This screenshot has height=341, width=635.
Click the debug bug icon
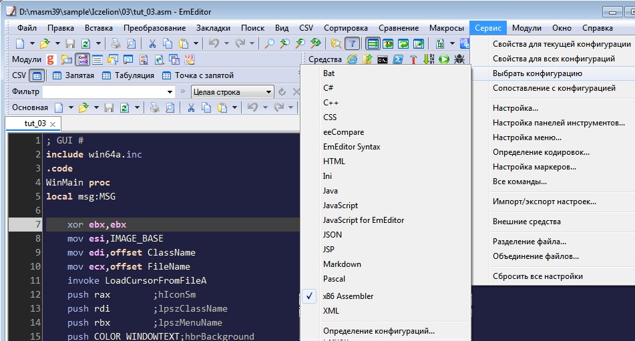pos(459,59)
